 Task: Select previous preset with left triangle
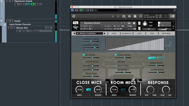point(74,33)
